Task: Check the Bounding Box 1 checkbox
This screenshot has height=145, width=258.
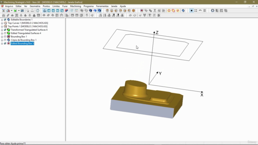Action: (5, 37)
